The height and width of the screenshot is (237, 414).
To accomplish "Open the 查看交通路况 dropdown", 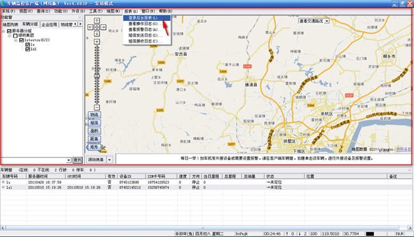I will 327,21.
